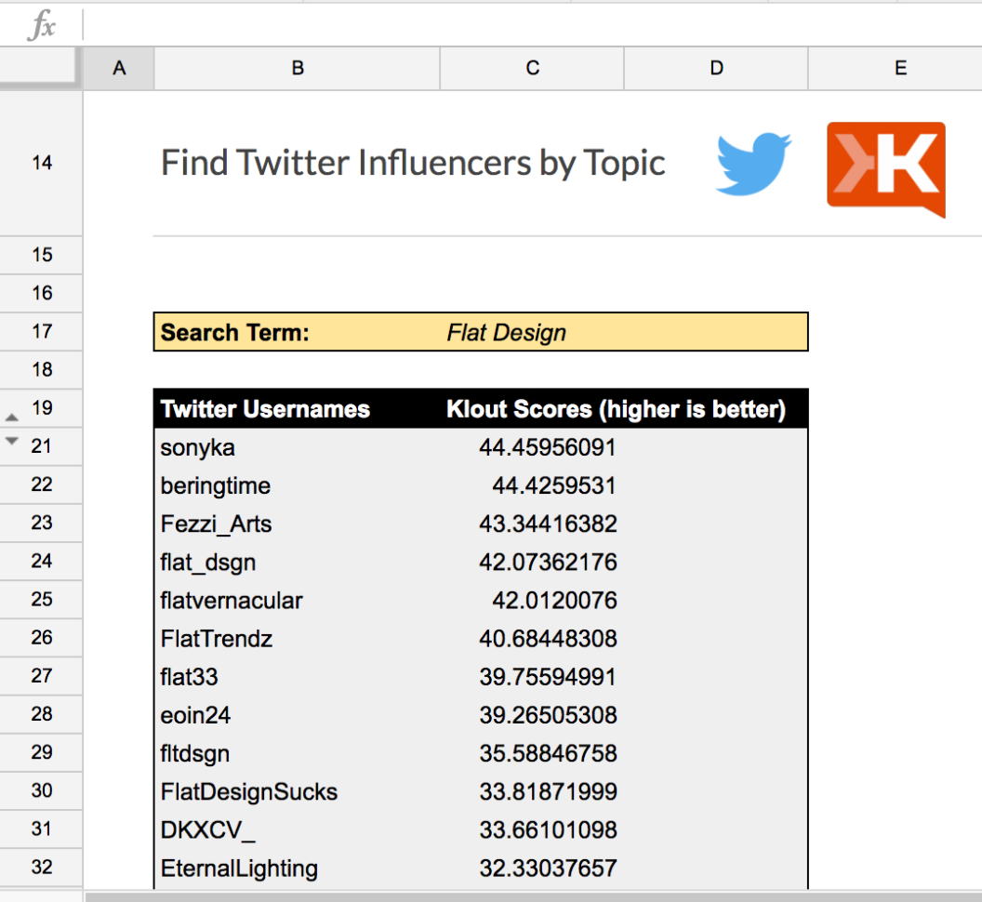Select column B header
Screen dimensions: 982x902
pyautogui.click(x=297, y=68)
